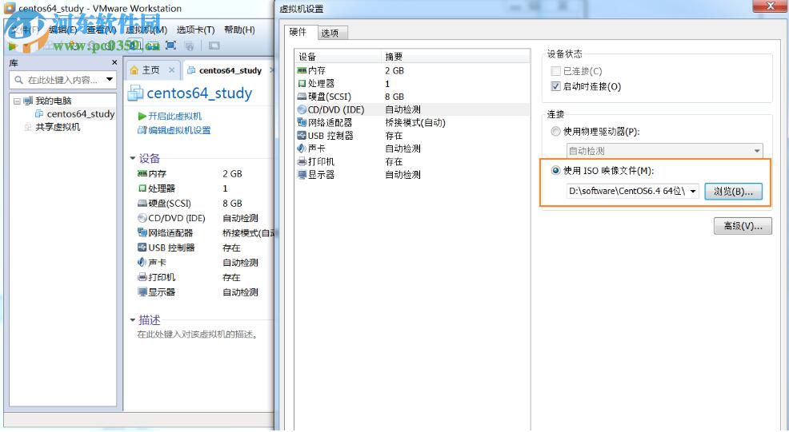This screenshot has height=432, width=789.
Task: Select 使用物理驱动器(P) radio button
Action: click(555, 132)
